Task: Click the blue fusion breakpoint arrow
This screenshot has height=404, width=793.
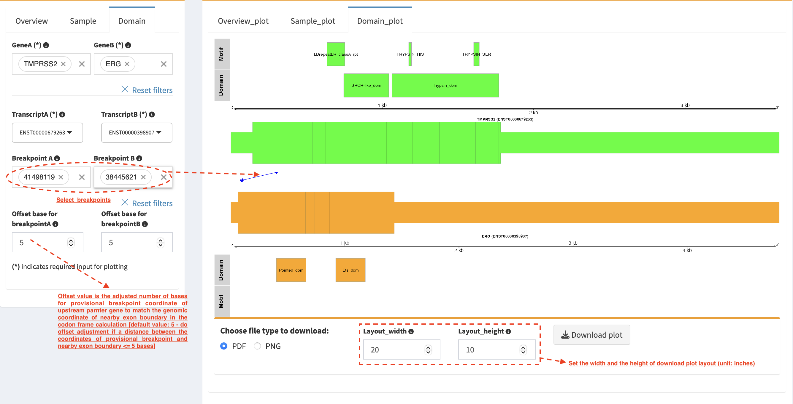Action: (x=259, y=176)
